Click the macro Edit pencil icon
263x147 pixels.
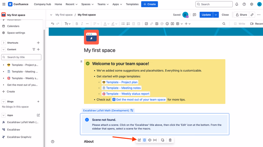139,140
